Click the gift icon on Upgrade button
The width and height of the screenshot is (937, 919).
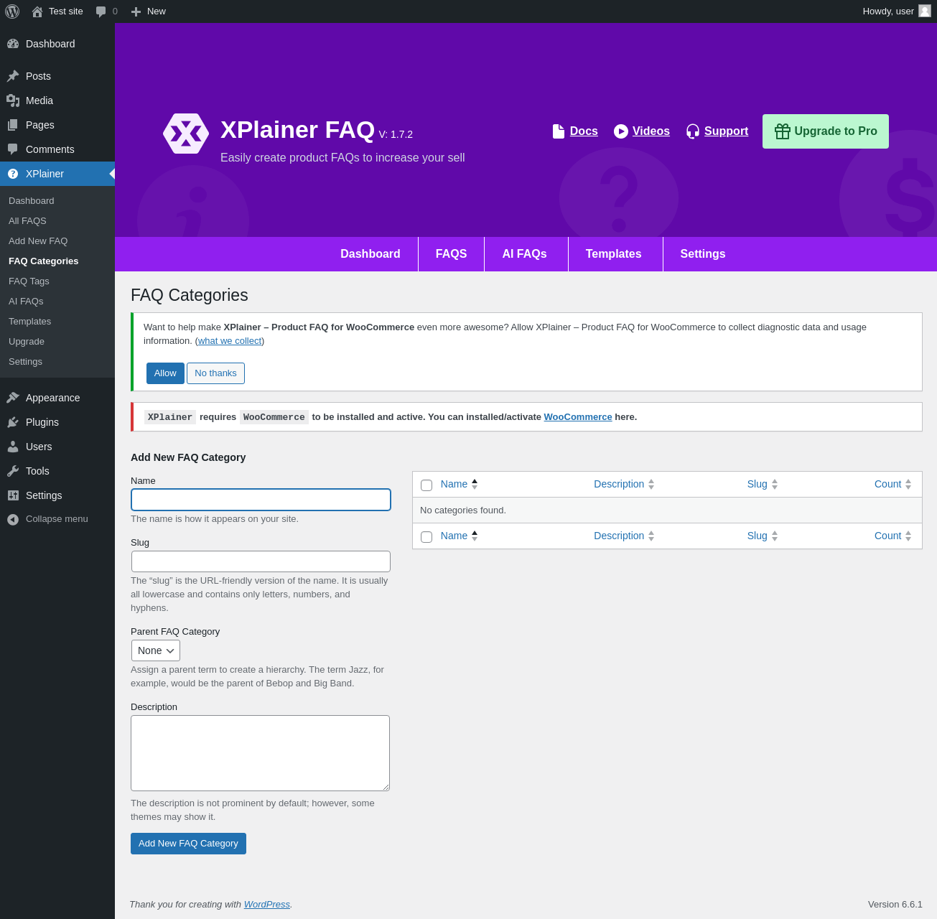point(783,131)
